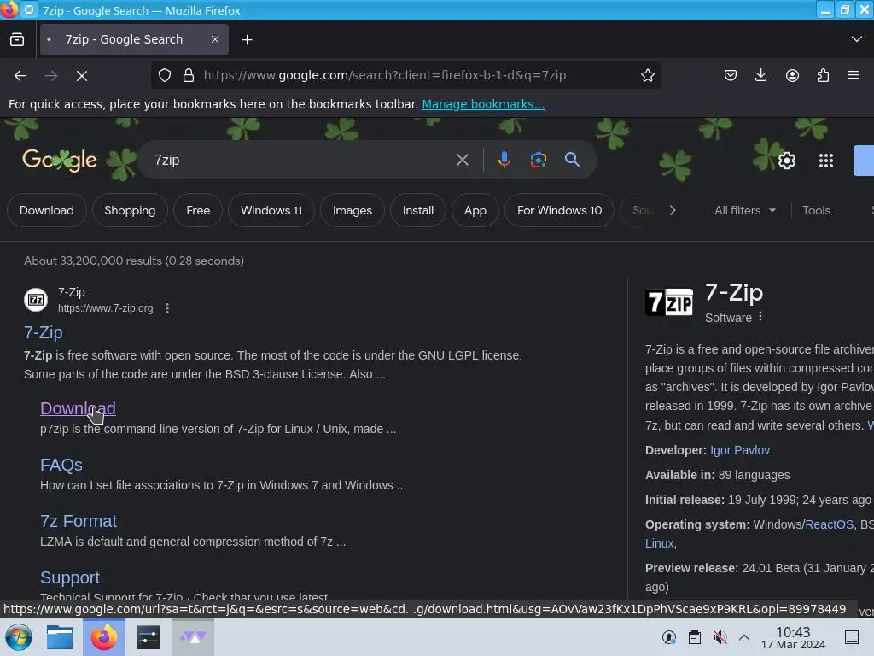This screenshot has height=656, width=874.
Task: Open the 7z Format sitelink
Action: click(79, 521)
